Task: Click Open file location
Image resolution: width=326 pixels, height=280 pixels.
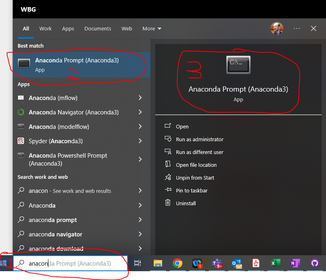Action: 196,165
